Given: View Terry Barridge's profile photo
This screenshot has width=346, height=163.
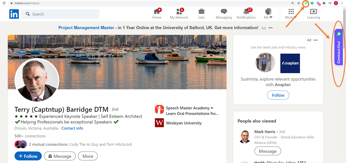Looking at the screenshot, I should pos(37,80).
